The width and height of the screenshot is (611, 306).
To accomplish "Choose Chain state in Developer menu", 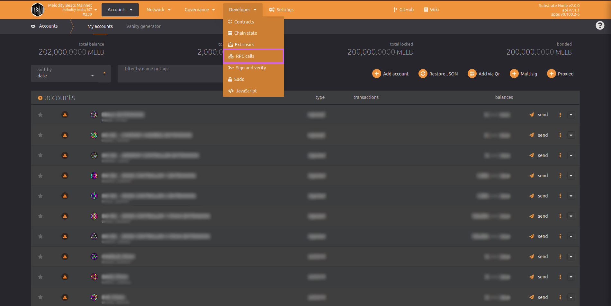I will [x=246, y=33].
